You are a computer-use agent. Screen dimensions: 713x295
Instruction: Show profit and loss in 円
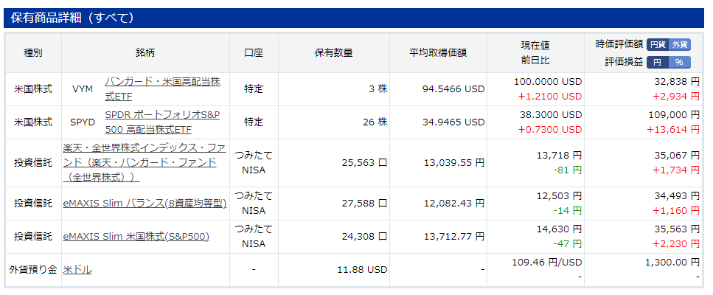(658, 62)
